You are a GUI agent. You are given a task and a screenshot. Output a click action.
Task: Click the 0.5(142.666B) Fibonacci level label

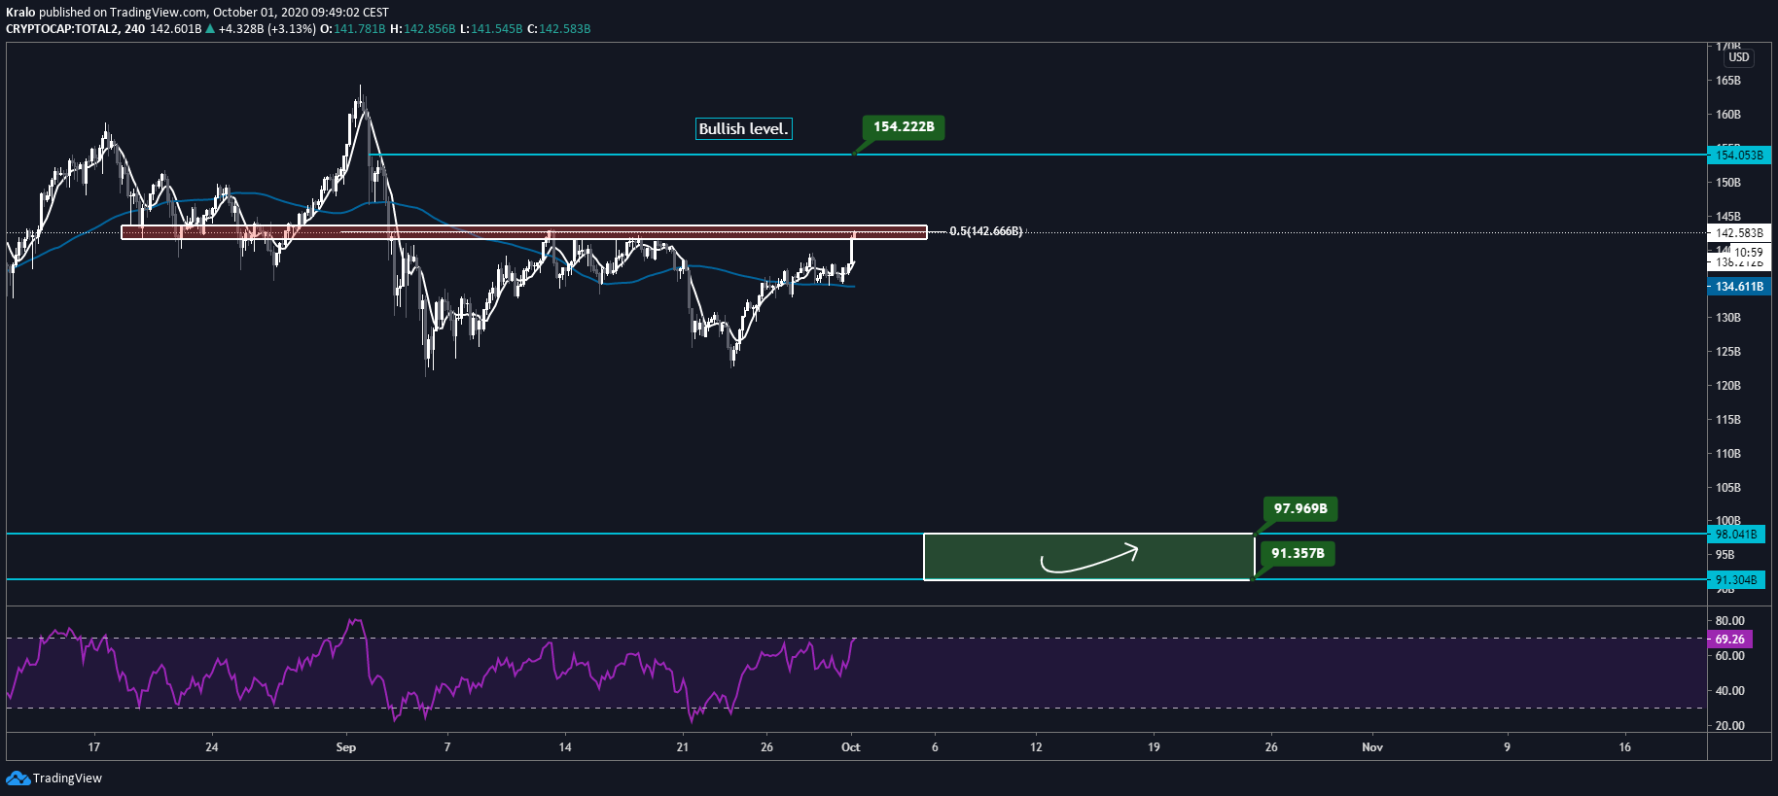pos(985,231)
